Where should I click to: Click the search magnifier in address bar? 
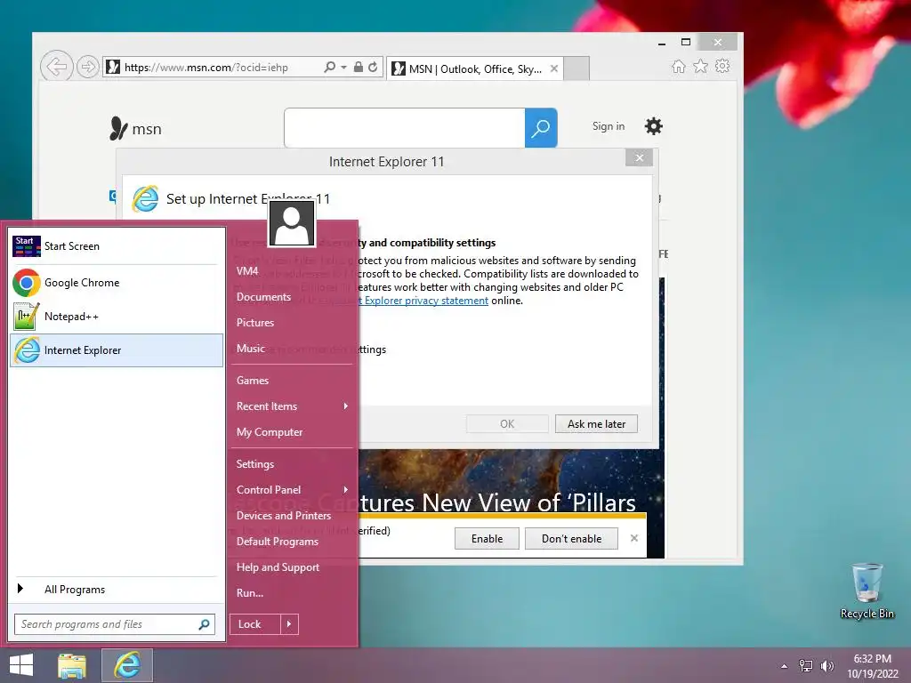tap(329, 67)
